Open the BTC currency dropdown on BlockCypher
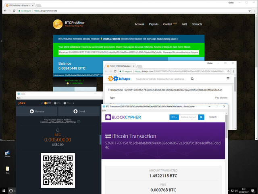This screenshot has width=258, height=194. pos(174,117)
